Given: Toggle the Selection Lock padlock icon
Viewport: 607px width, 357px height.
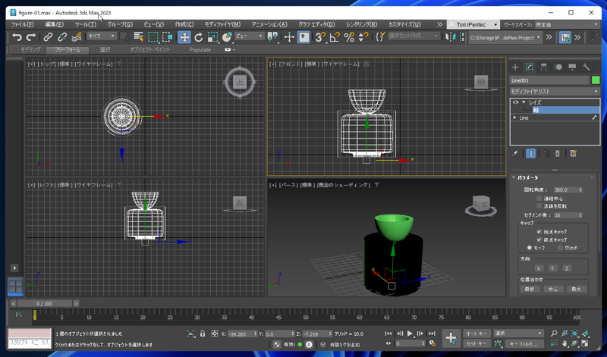Looking at the screenshot, I should (203, 334).
